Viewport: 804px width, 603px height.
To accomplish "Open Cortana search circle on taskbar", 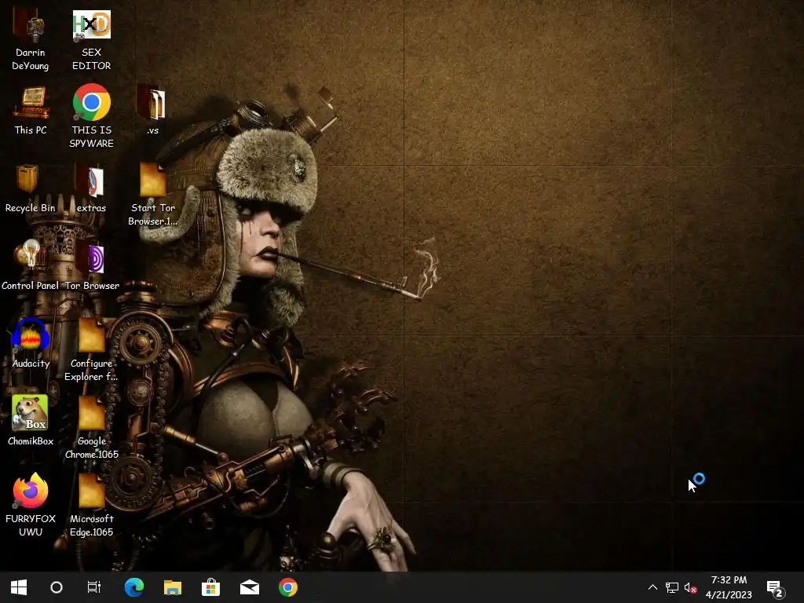I will (x=57, y=587).
